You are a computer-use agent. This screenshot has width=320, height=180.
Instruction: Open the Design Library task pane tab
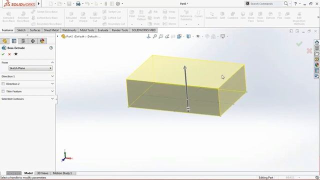[316, 48]
